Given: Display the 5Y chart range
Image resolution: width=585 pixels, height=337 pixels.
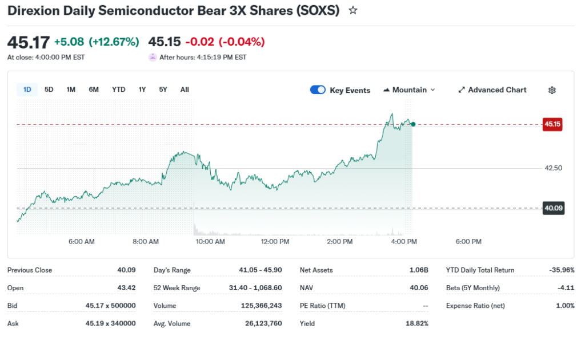Looking at the screenshot, I should coord(163,90).
